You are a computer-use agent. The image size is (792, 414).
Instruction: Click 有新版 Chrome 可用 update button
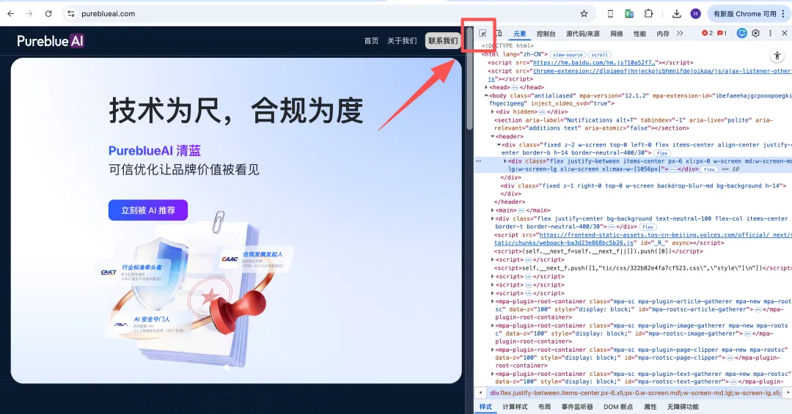[x=744, y=14]
